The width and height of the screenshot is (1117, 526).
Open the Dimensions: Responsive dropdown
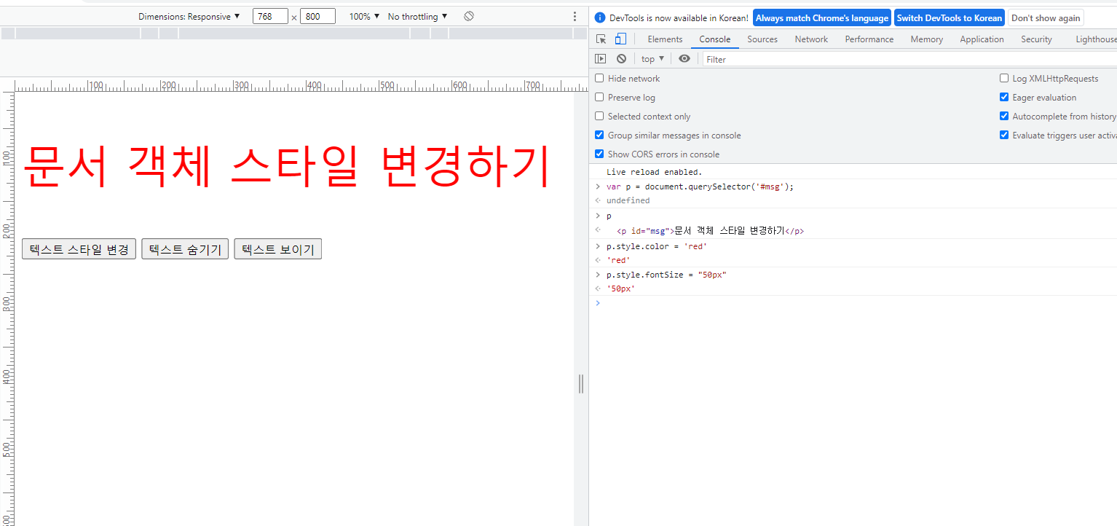(189, 16)
